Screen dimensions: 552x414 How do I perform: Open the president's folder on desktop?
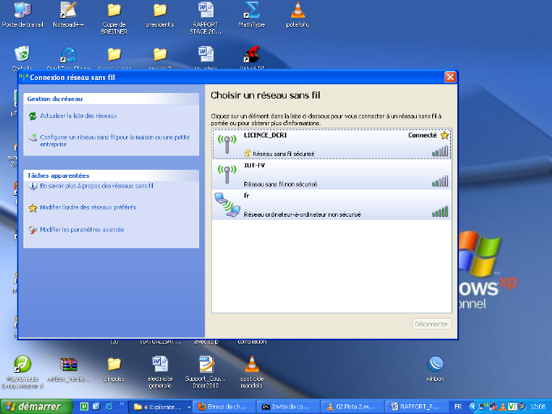160,12
